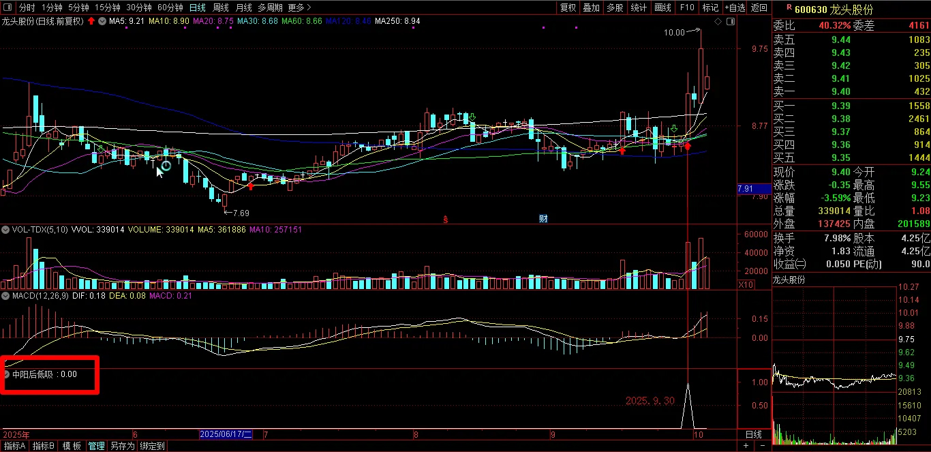Image resolution: width=931 pixels, height=452 pixels.
Task: Open the MACD indicator circular dropdown
Action: 5,297
